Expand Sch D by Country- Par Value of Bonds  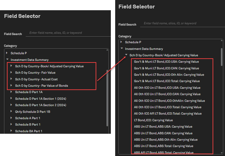(11, 86)
